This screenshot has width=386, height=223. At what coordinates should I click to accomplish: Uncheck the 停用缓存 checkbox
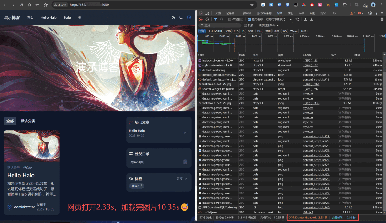coord(249,19)
